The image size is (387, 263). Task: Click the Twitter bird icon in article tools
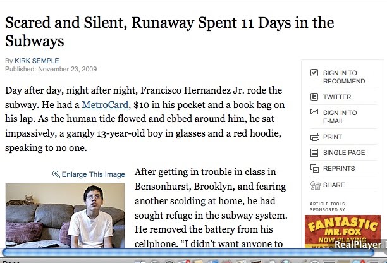pyautogui.click(x=314, y=97)
